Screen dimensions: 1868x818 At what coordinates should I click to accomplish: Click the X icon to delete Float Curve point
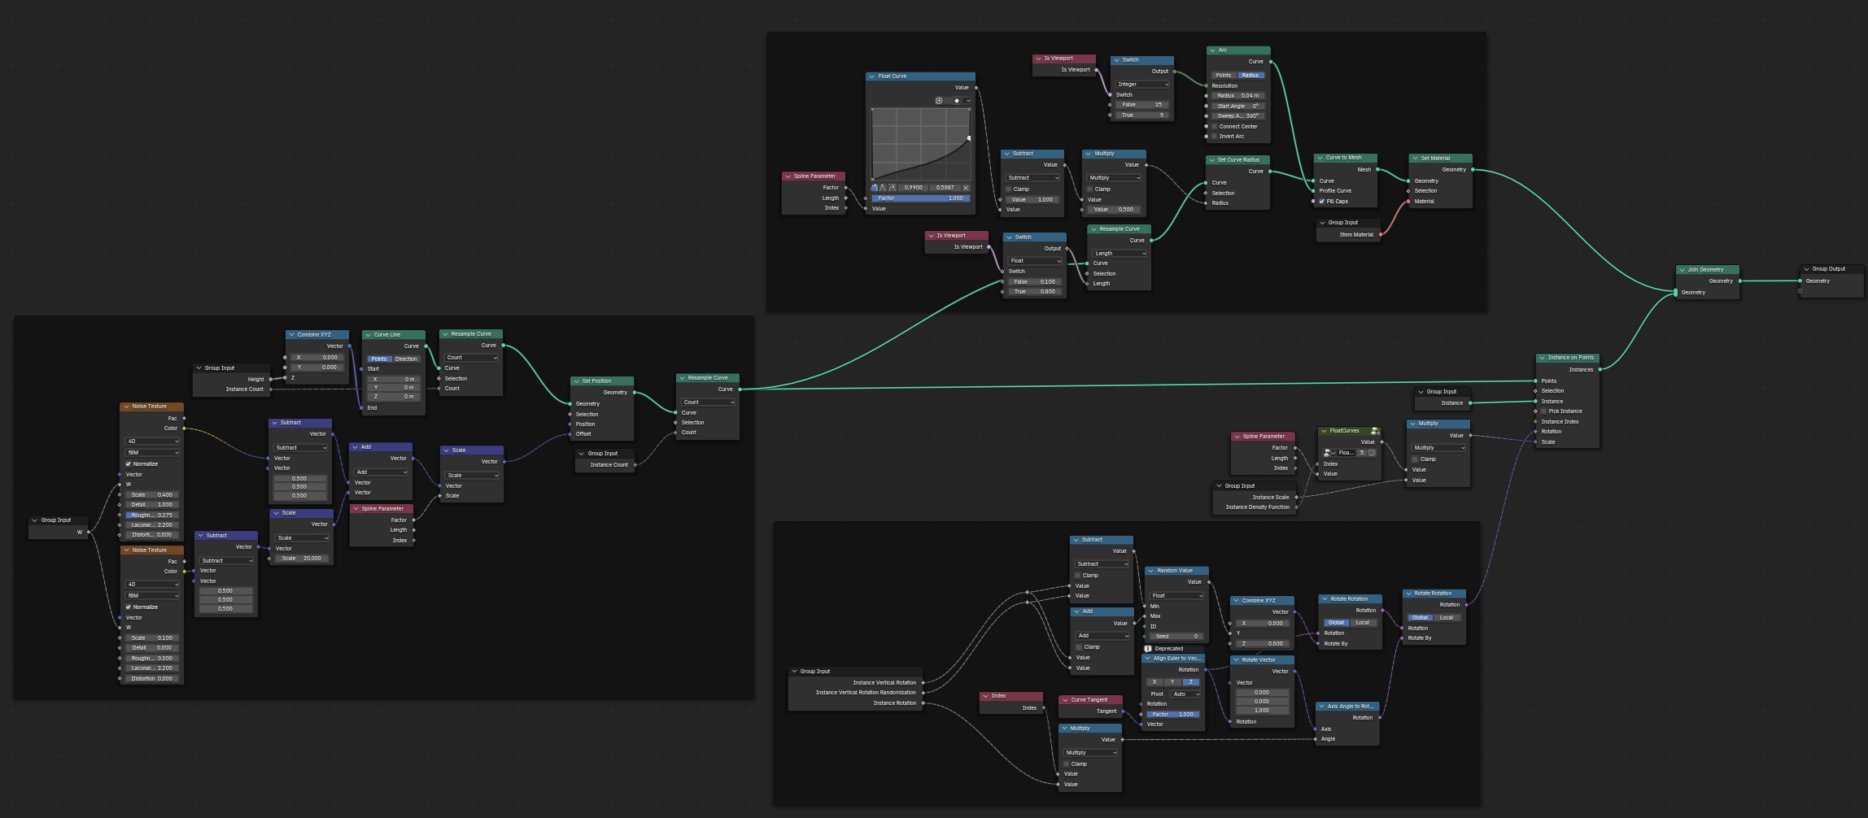966,188
